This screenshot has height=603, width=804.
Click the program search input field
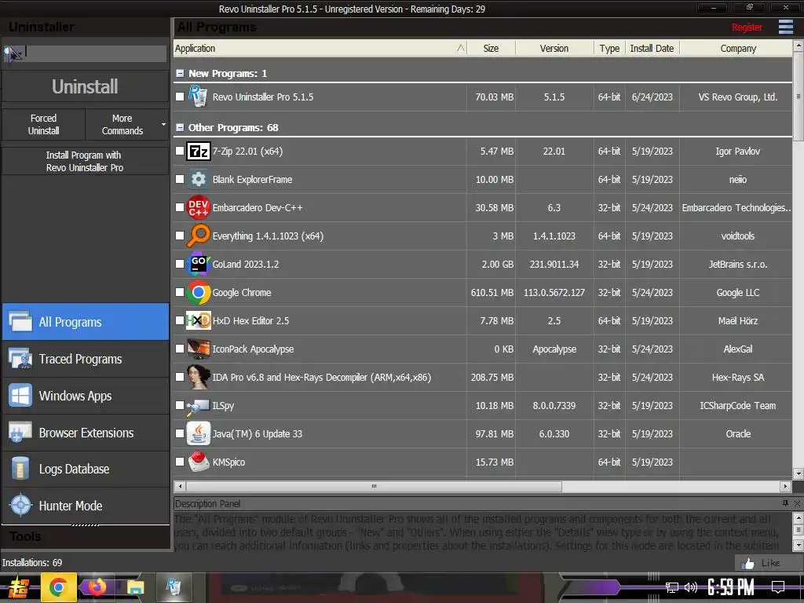(x=96, y=53)
